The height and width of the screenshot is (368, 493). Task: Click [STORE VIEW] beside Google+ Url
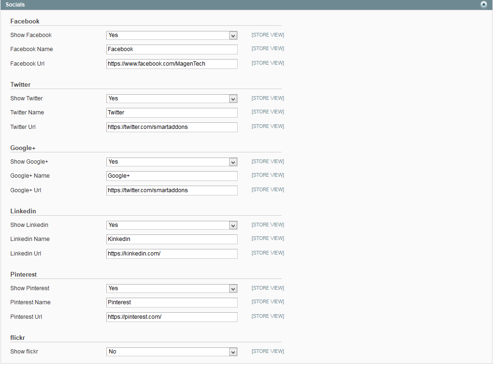268,189
